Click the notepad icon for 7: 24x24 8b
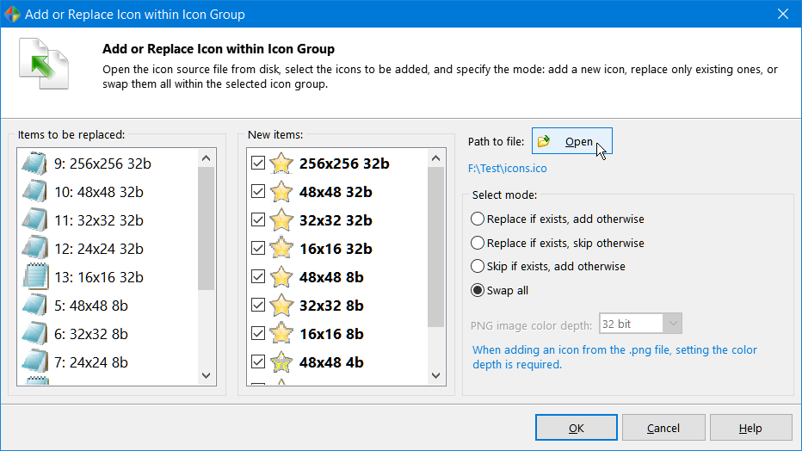 (x=34, y=362)
